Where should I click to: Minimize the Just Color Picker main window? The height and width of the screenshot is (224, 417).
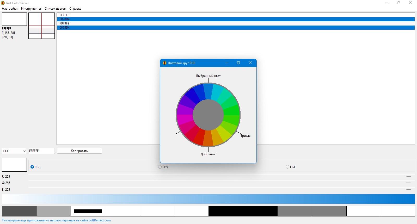[387, 3]
